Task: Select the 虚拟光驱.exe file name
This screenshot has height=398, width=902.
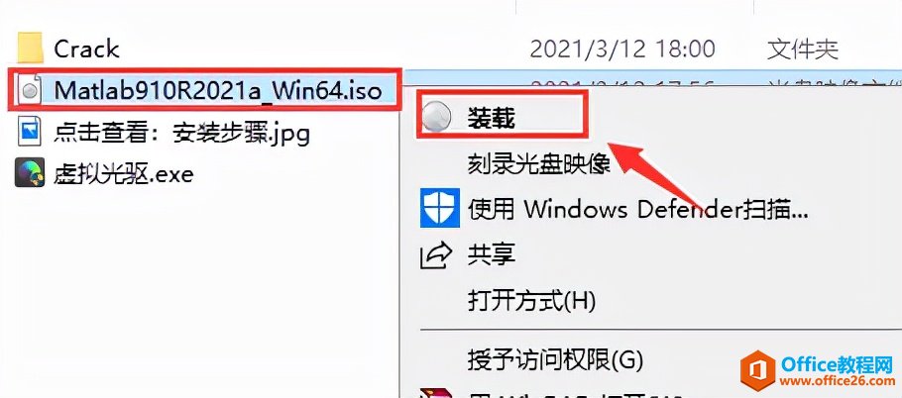Action: [x=124, y=173]
